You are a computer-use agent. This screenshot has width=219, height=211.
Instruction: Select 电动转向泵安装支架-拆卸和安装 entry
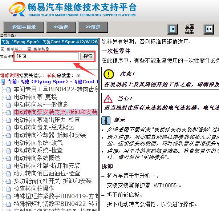(56, 112)
